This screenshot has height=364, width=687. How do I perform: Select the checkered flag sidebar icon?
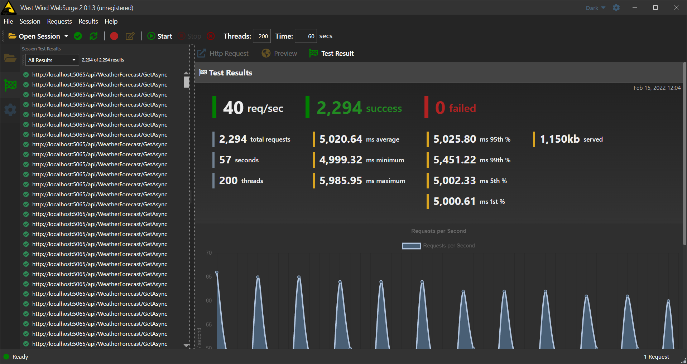click(x=10, y=85)
